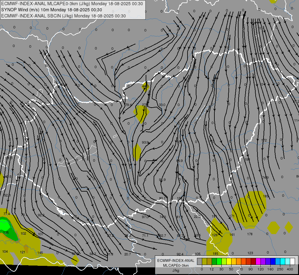
Task: Select the dark gold legend swatch
Action: coord(210,261)
